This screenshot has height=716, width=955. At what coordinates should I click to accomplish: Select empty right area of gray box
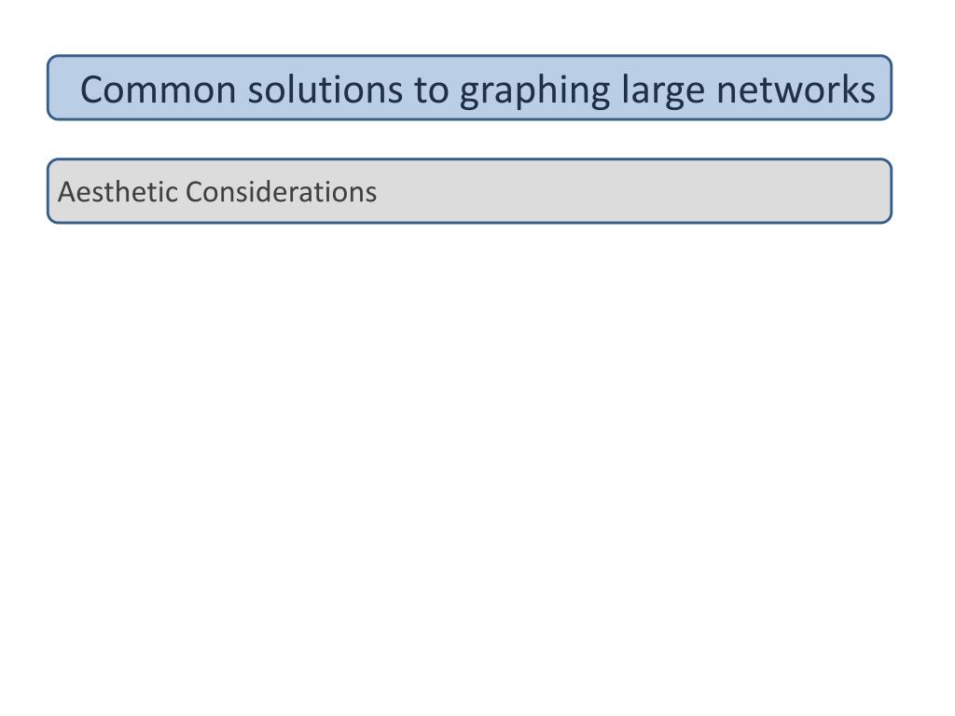pos(633,191)
